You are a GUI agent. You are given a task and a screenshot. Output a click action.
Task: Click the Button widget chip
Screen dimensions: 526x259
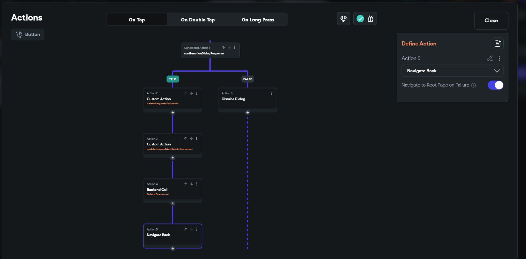[x=28, y=34]
